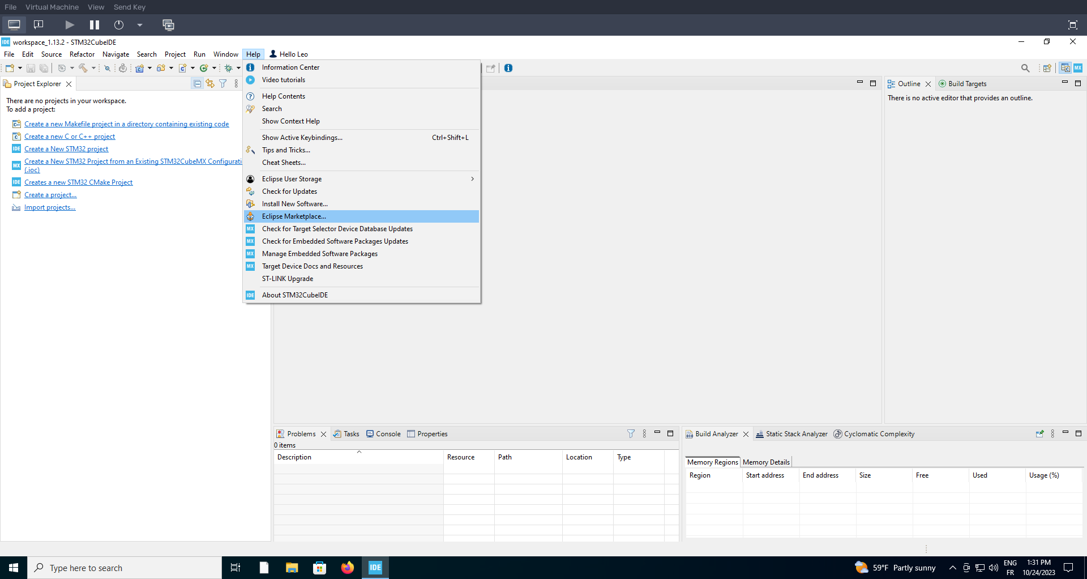Toggle Collapse All in Project Explorer
This screenshot has height=579, width=1087.
(197, 84)
